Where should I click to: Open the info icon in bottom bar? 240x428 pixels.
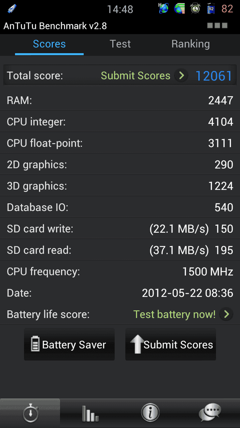pos(150,413)
